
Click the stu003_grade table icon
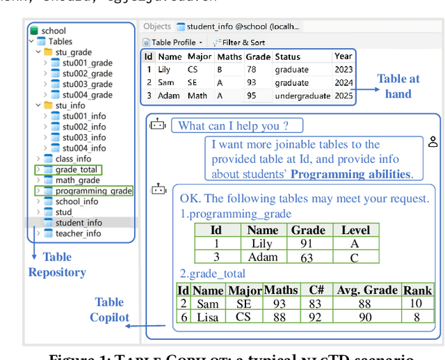(x=56, y=84)
